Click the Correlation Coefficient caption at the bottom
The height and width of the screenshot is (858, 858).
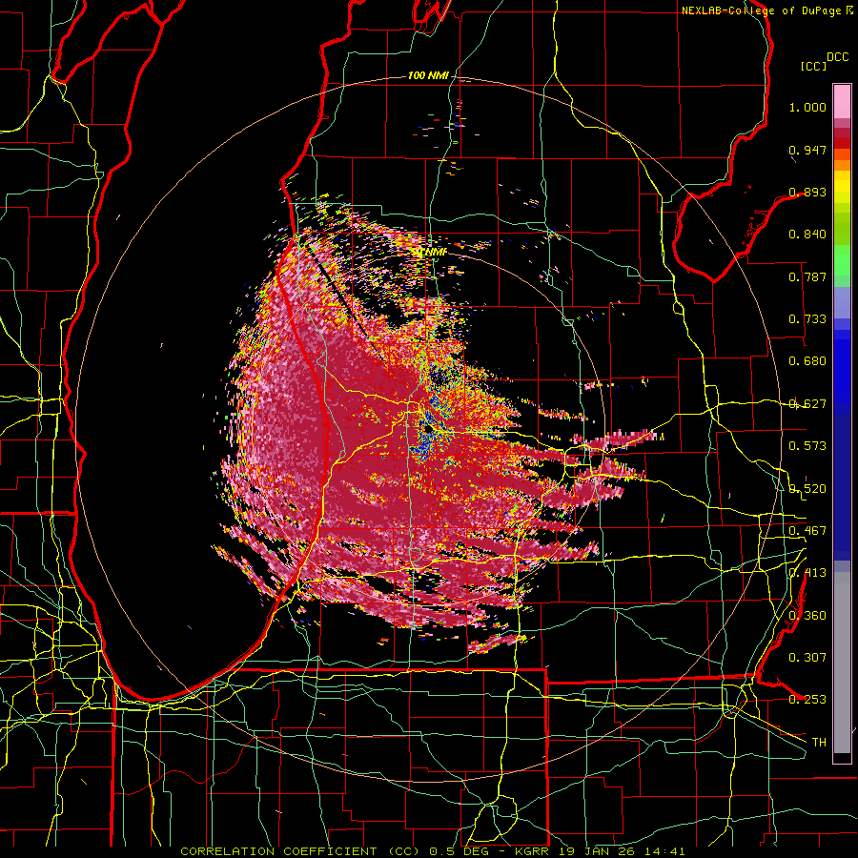[432, 851]
